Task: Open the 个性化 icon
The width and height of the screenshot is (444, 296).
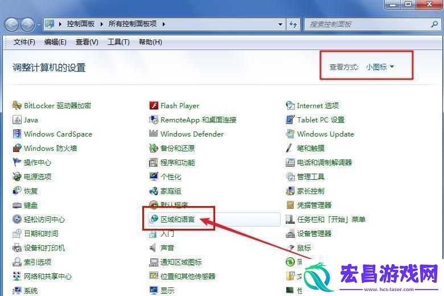Action: click(154, 177)
